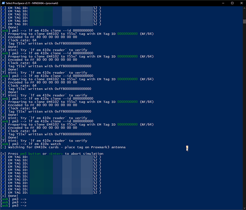The height and width of the screenshot is (210, 246).
Task: Click the empty scrollbar track below thumb
Action: [x=244, y=115]
